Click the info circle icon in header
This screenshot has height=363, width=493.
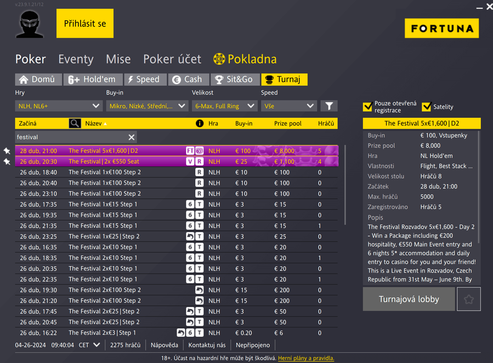pyautogui.click(x=200, y=123)
